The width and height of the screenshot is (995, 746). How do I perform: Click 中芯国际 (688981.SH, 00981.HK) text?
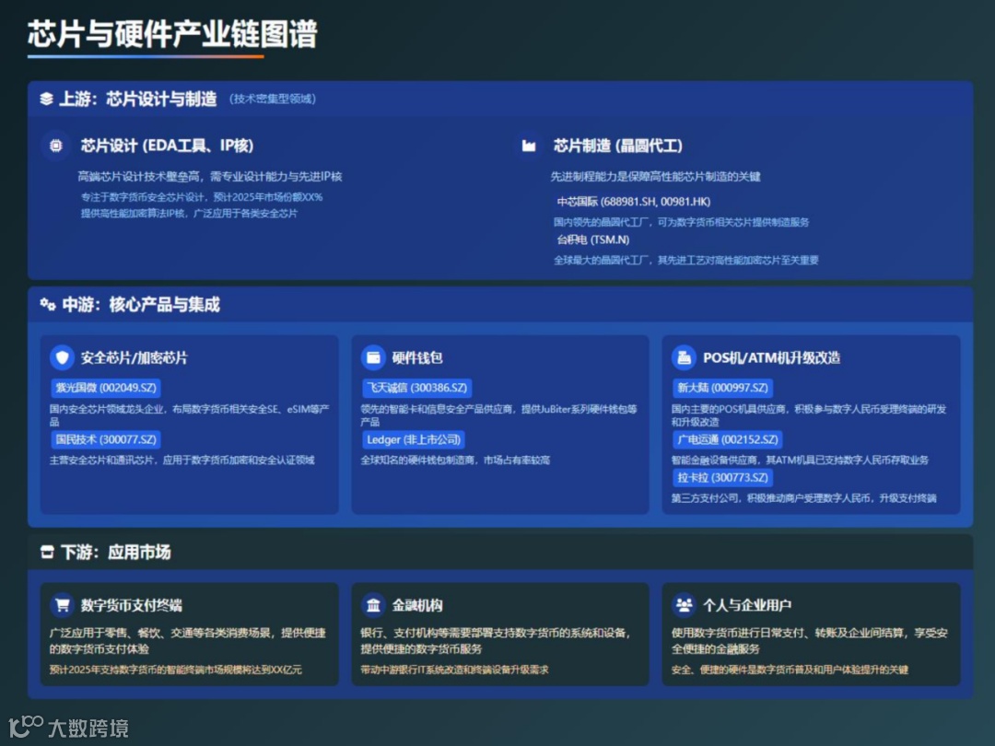click(x=633, y=202)
